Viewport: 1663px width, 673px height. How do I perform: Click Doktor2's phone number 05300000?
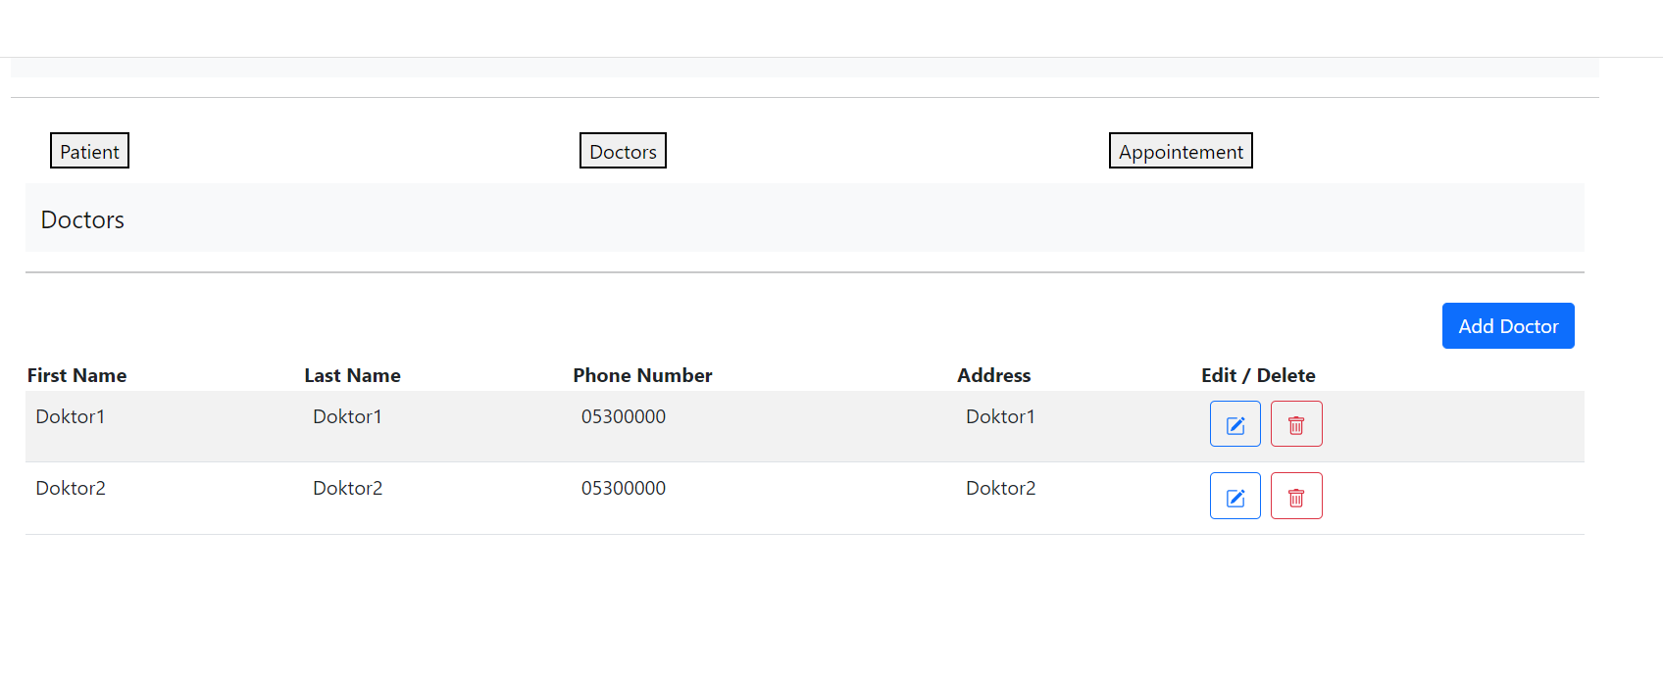[624, 488]
